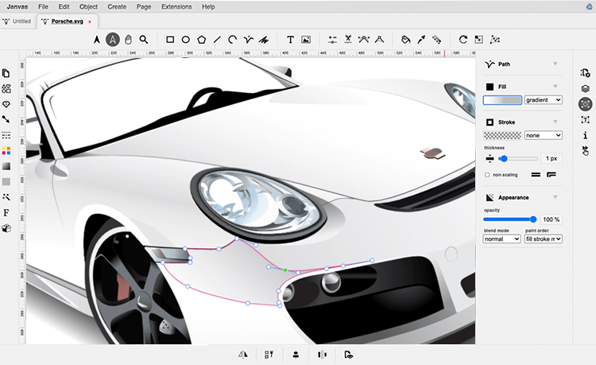Click the distribute spacing icon in bottom bar
Viewport: 596px width, 365px height.
pos(322,355)
